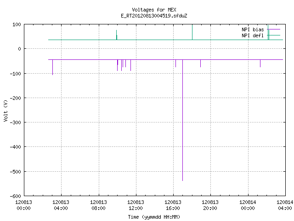Click the purple bias spike just before 12:00
This screenshot has height=221, width=294.
[x=130, y=65]
